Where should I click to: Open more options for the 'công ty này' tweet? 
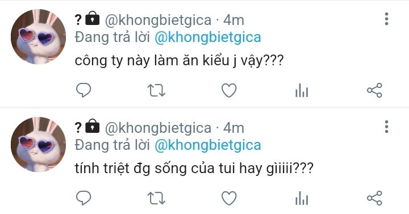coord(387,19)
